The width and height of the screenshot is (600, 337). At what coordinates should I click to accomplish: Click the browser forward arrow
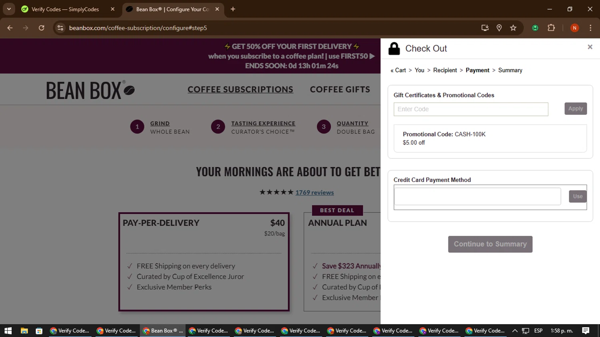(x=26, y=28)
